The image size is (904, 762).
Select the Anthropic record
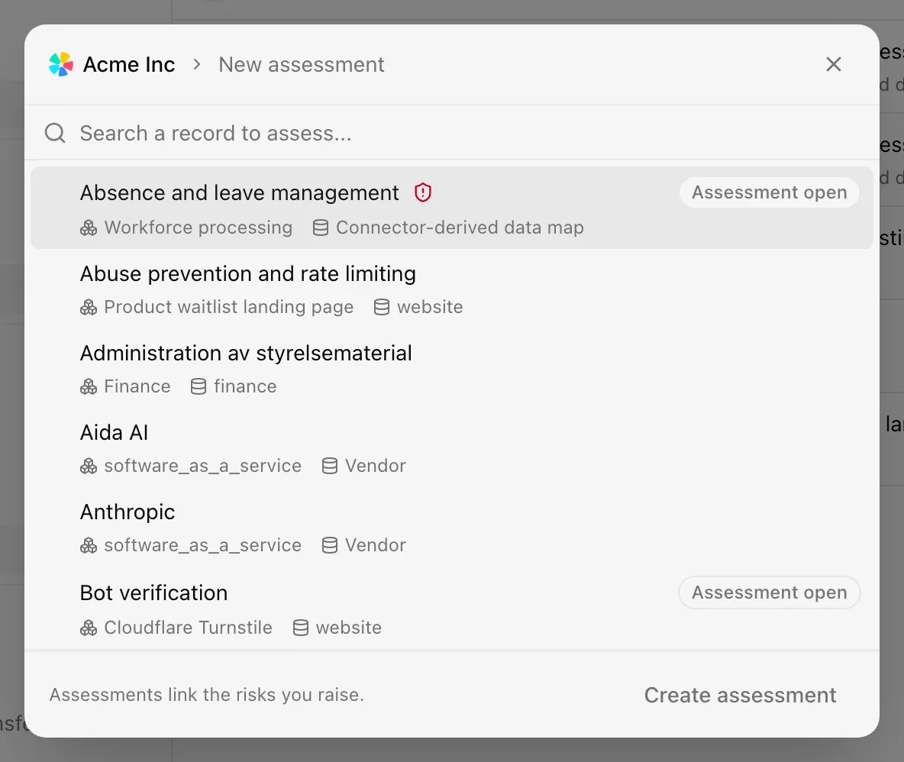pos(451,528)
